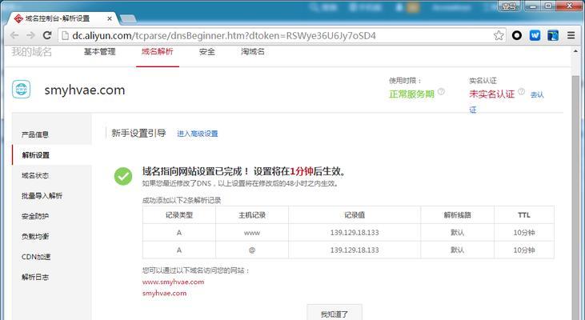Open the blue W extension icon
The height and width of the screenshot is (320, 585).
[535, 35]
